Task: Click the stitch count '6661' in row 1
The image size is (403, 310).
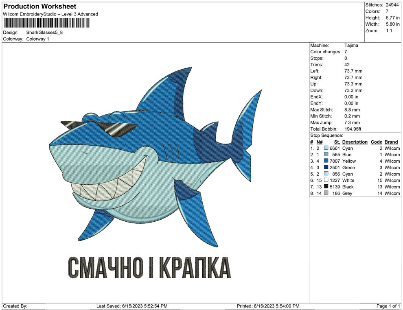Action: [x=335, y=148]
